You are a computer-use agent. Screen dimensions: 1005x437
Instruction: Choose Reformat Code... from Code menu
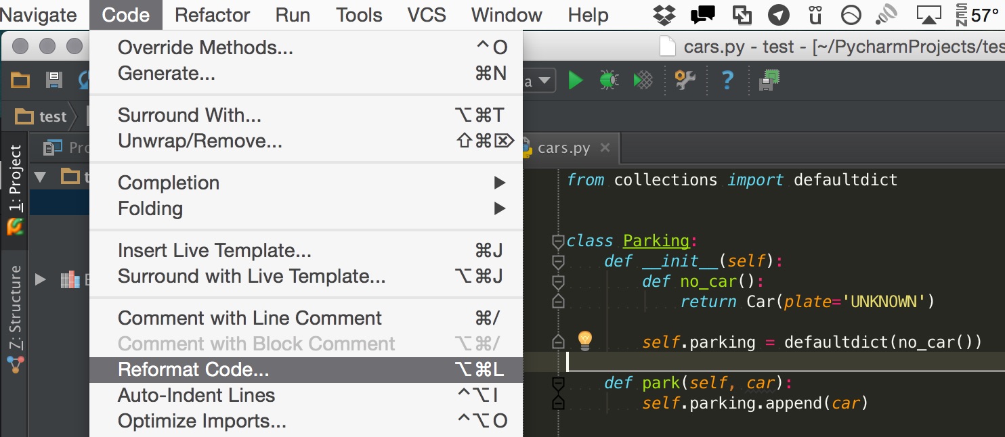tap(306, 370)
